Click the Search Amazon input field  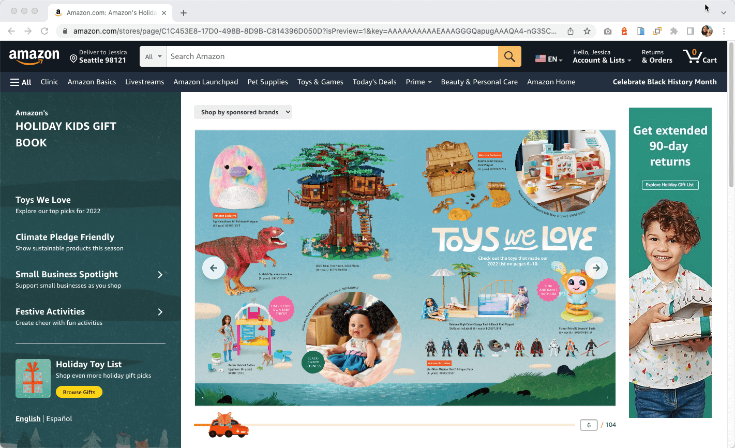[x=332, y=56]
